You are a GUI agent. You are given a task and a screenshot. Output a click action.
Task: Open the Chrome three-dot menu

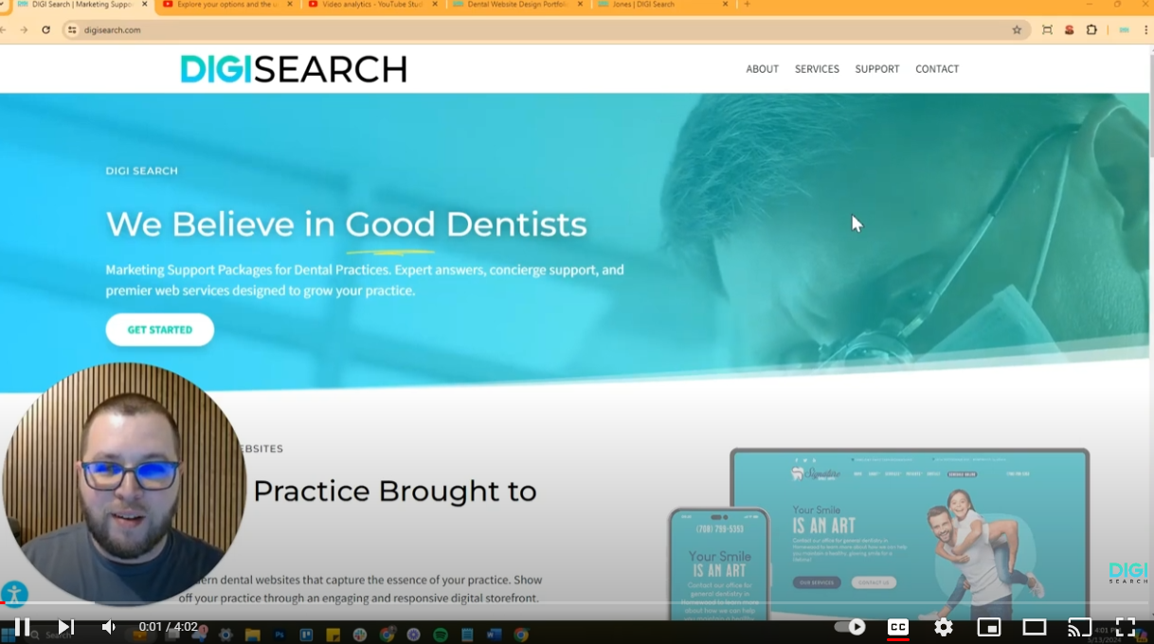[x=1146, y=30]
